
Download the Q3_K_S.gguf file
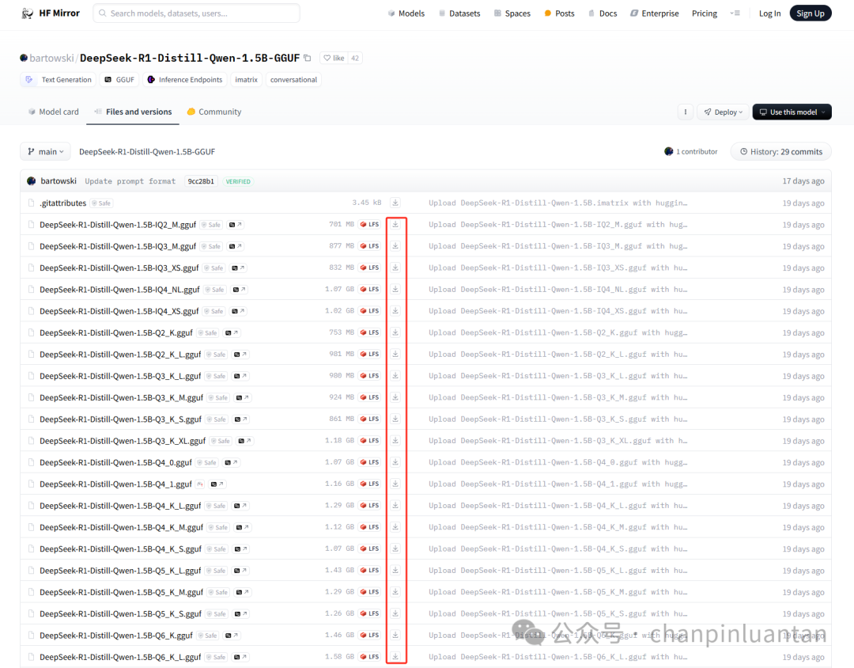[x=395, y=419]
